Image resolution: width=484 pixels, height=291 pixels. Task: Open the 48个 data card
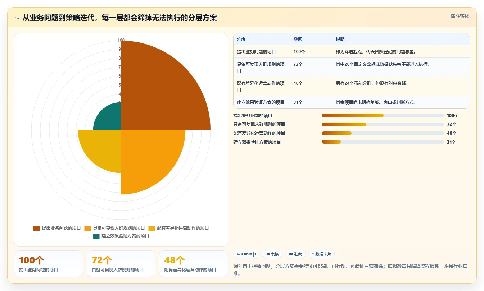tap(194, 264)
